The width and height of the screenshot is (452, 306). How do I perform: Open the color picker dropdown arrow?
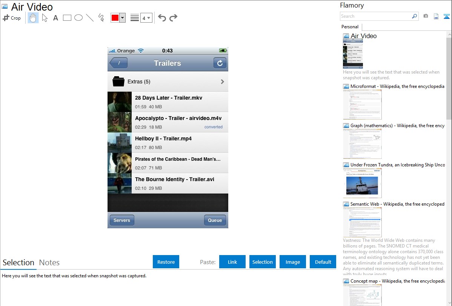point(123,18)
